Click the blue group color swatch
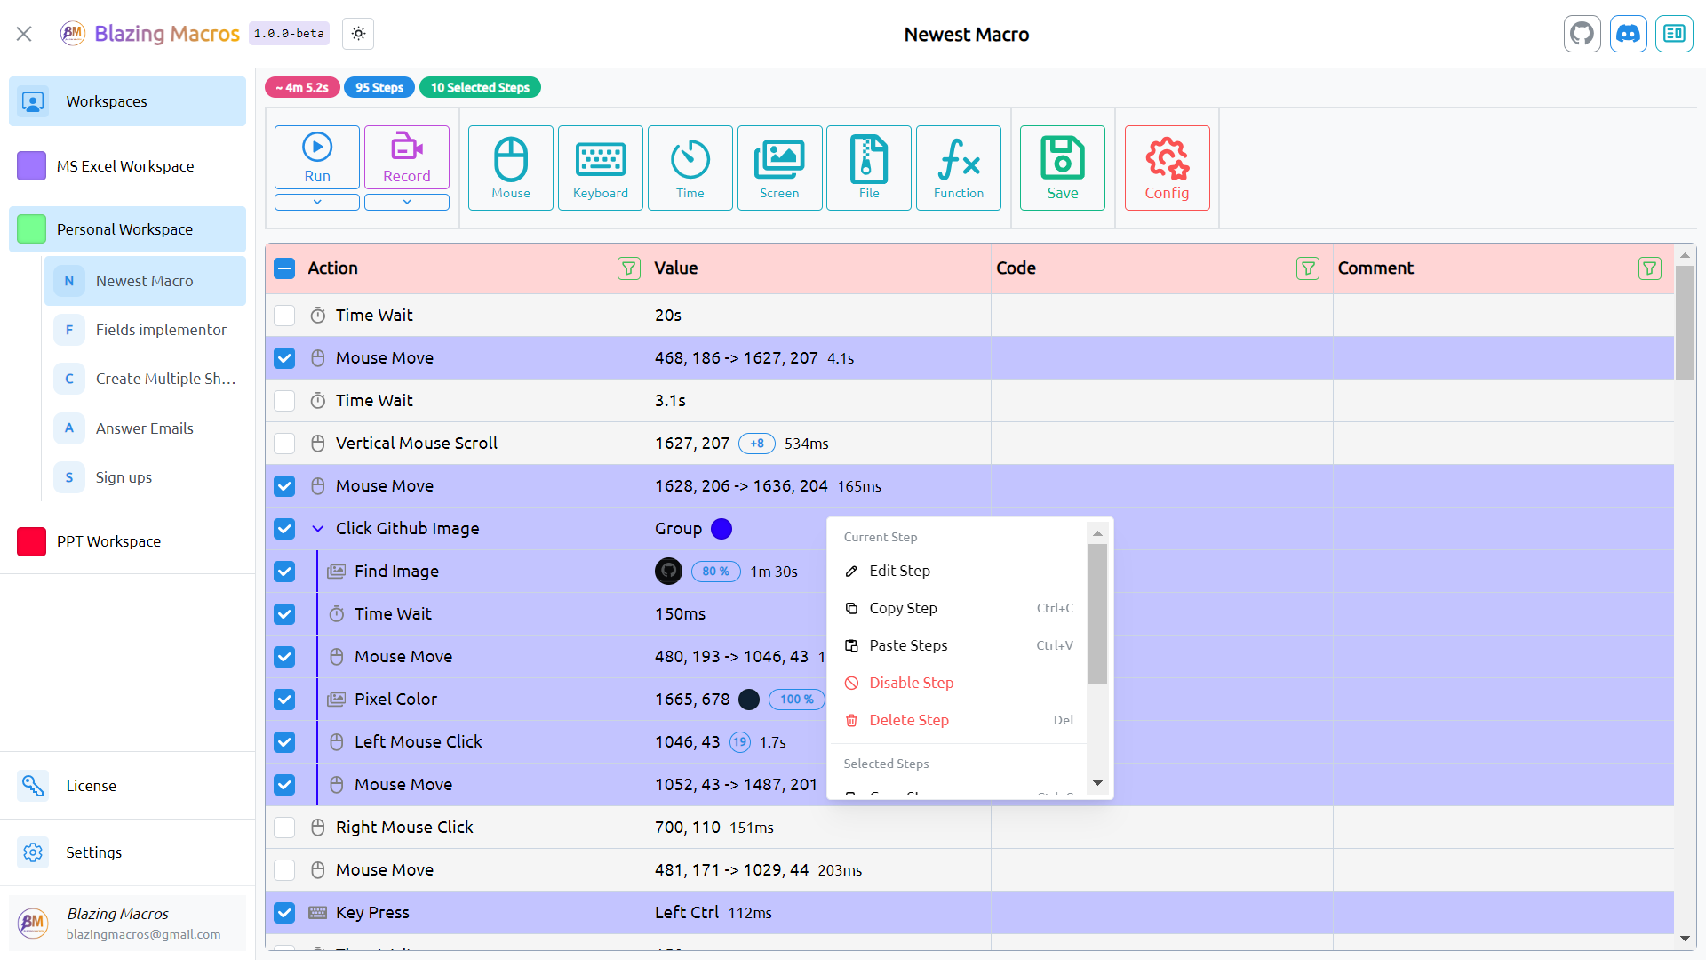The width and height of the screenshot is (1706, 960). pyautogui.click(x=721, y=529)
